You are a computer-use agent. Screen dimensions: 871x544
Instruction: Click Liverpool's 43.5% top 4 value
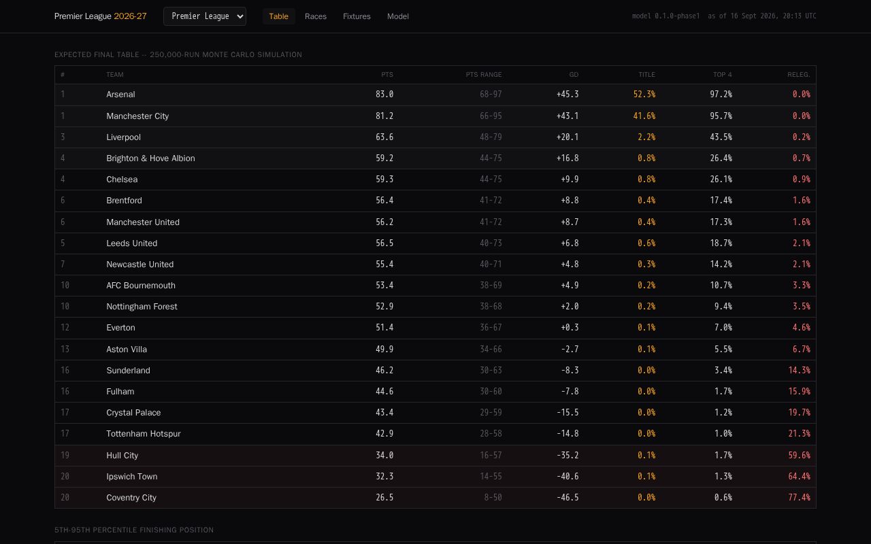pos(721,137)
